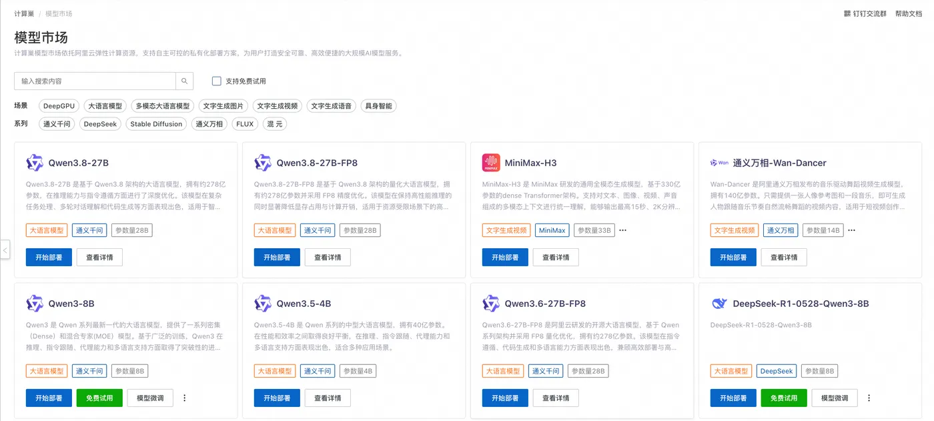934x421 pixels.
Task: Click the DeepSeek tag on DeepSeek-R1 card
Action: pos(777,371)
